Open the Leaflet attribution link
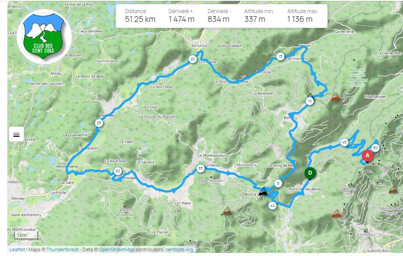 [17, 249]
